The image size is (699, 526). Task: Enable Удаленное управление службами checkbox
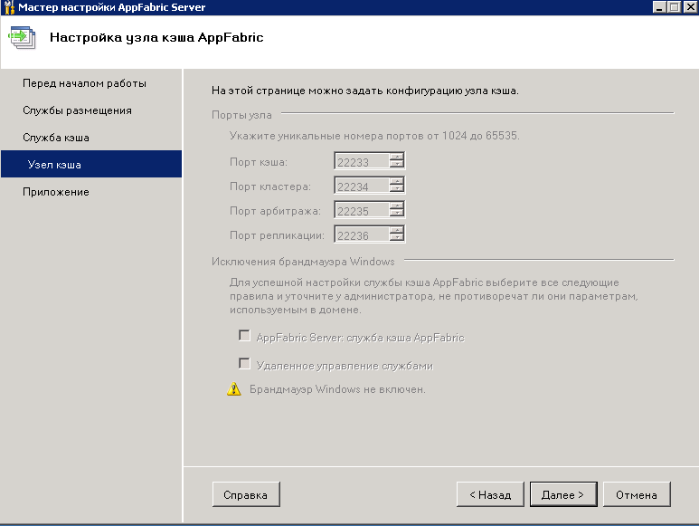(244, 364)
